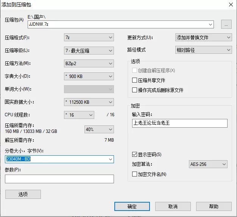Image resolution: width=237 pixels, height=217 pixels.
Task: Change the compression method from BZip2
Action: [89, 64]
